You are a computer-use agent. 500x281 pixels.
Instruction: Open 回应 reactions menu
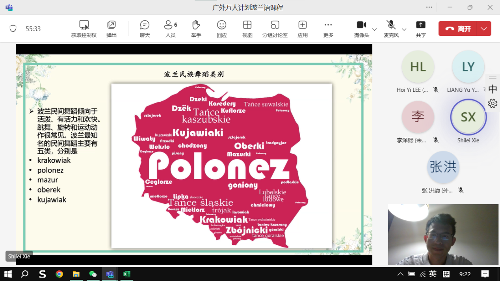tap(221, 29)
